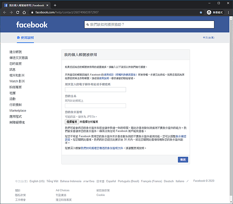Open Chrome three-dot menu
Image resolution: width=233 pixels, height=204 pixels.
pyautogui.click(x=228, y=12)
